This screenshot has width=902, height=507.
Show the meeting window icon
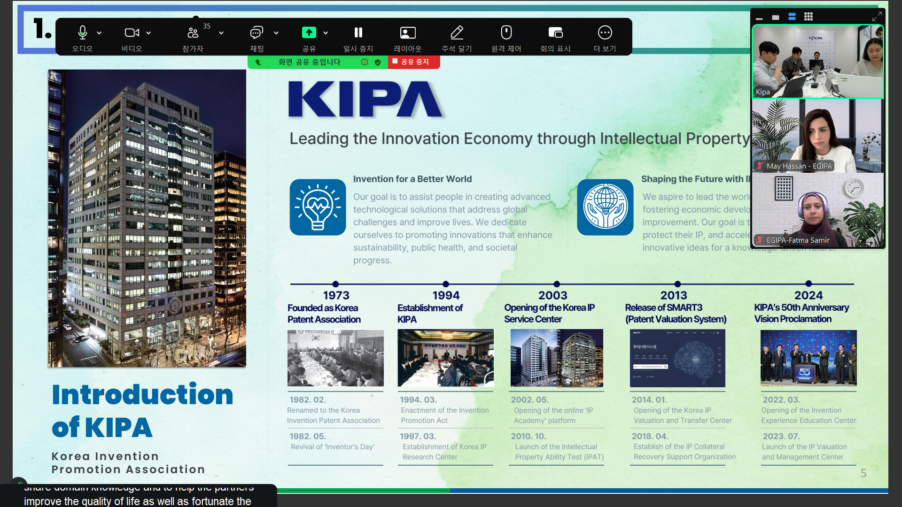coord(555,32)
